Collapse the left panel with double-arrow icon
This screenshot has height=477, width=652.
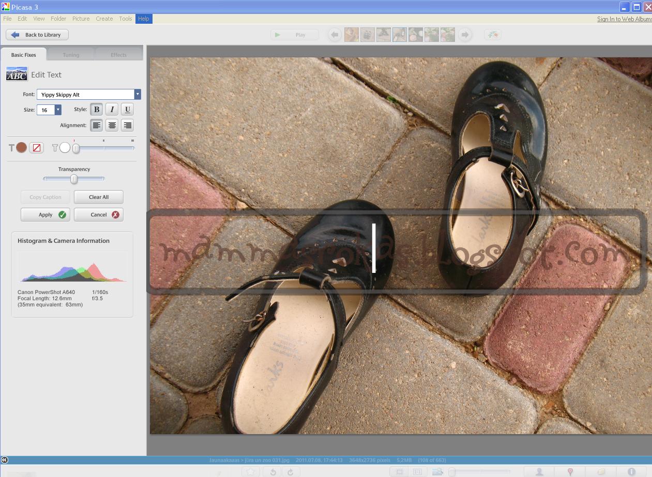pyautogui.click(x=5, y=460)
